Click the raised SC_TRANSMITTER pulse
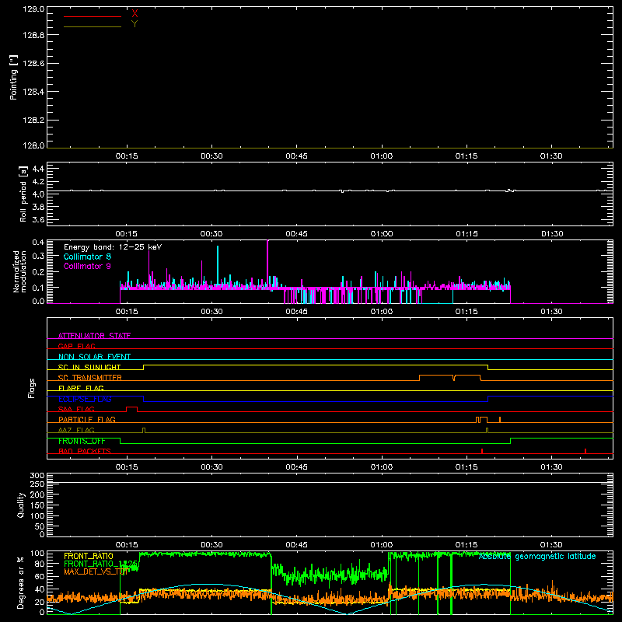The image size is (622, 622). click(x=450, y=377)
